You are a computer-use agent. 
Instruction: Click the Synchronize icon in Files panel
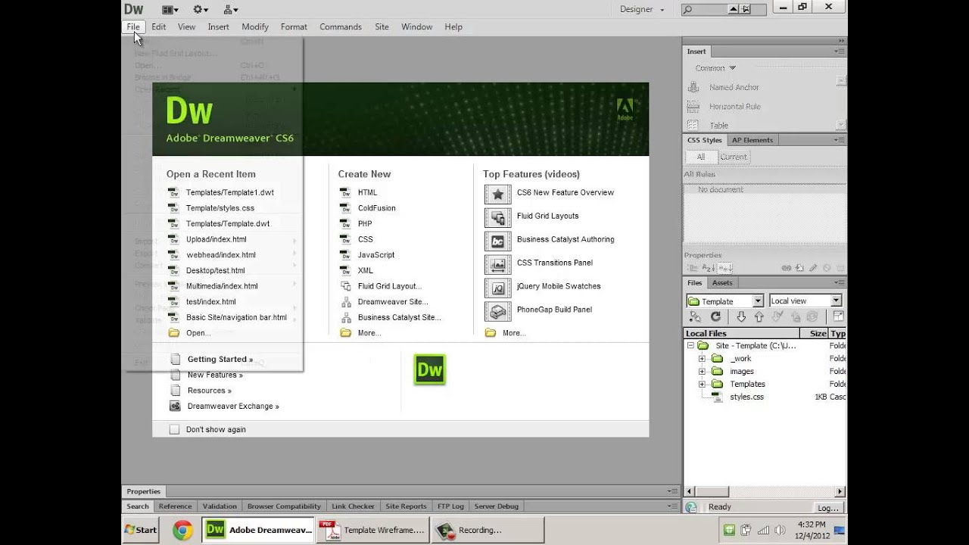pos(812,317)
